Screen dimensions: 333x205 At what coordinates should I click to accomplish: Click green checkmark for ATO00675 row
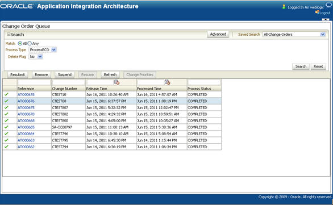point(6,107)
